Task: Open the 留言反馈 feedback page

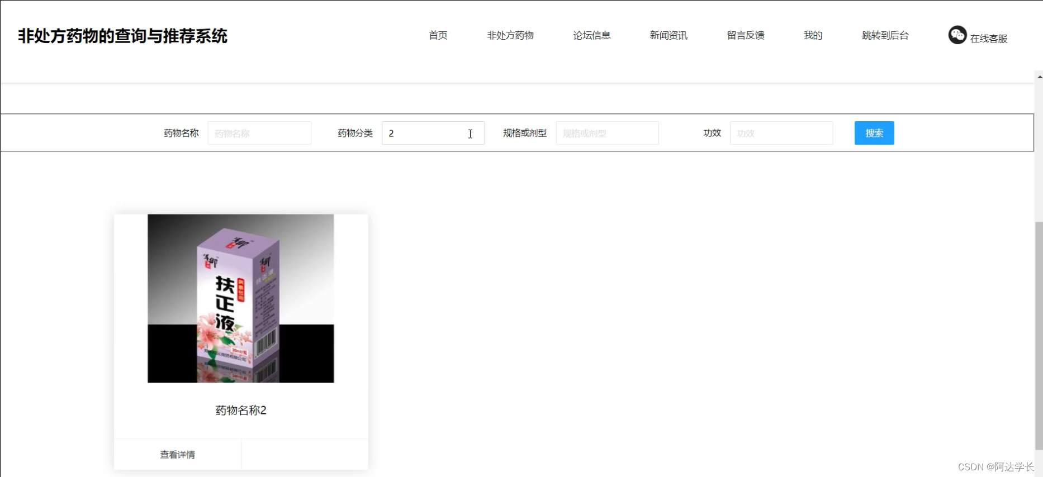Action: 746,35
